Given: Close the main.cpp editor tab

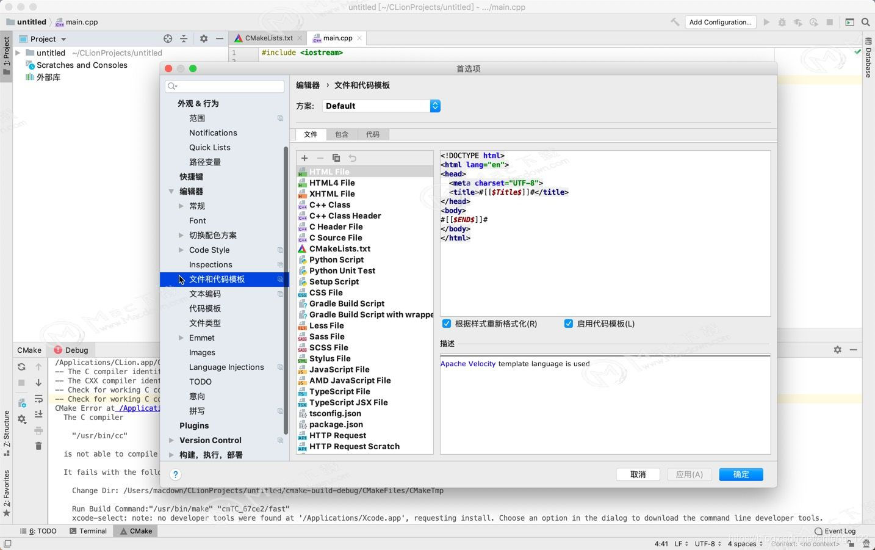Looking at the screenshot, I should (359, 38).
